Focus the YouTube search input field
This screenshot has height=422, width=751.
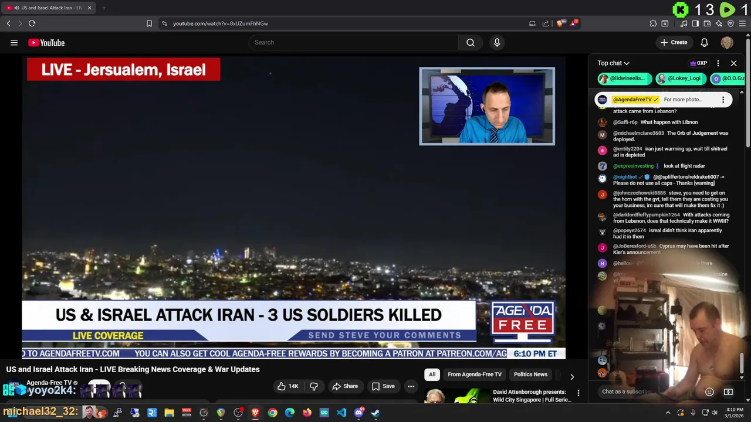(353, 42)
